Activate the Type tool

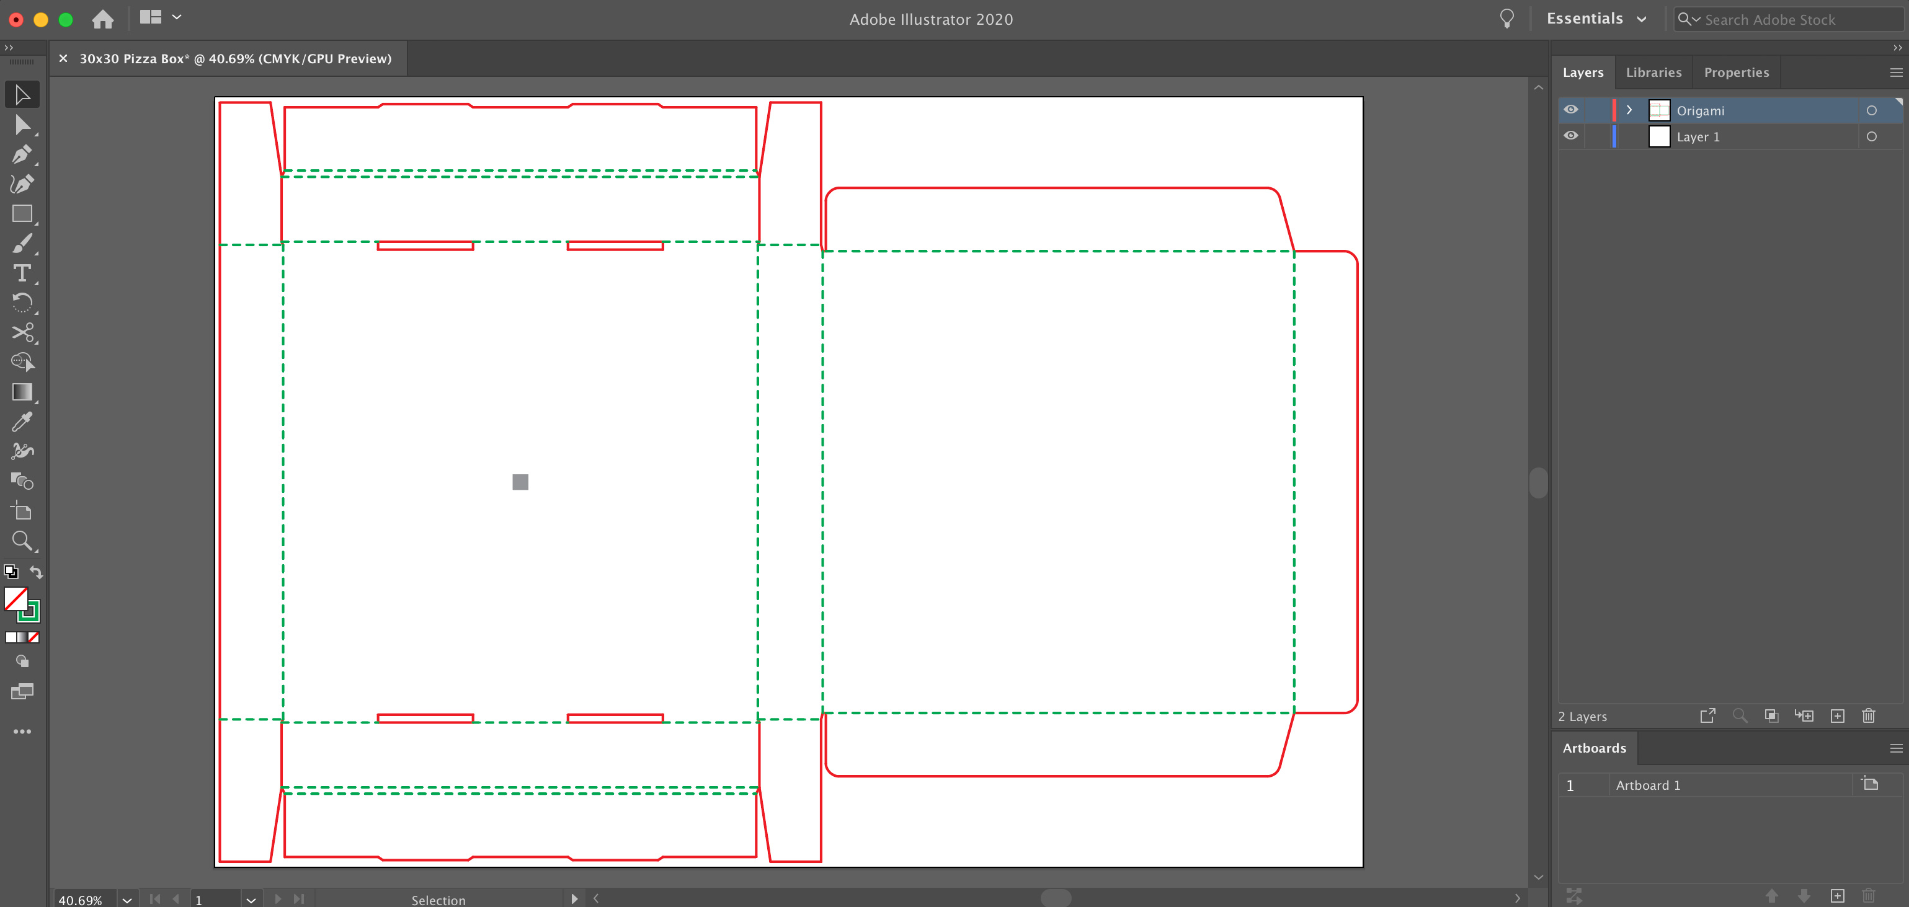pyautogui.click(x=22, y=273)
